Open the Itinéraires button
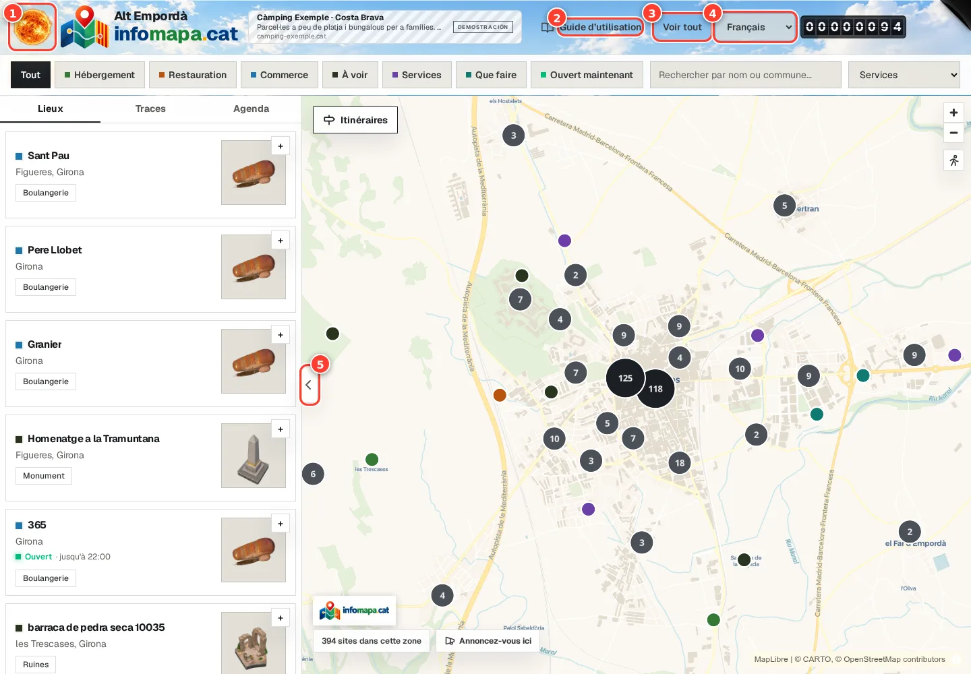The height and width of the screenshot is (674, 971). (x=355, y=120)
